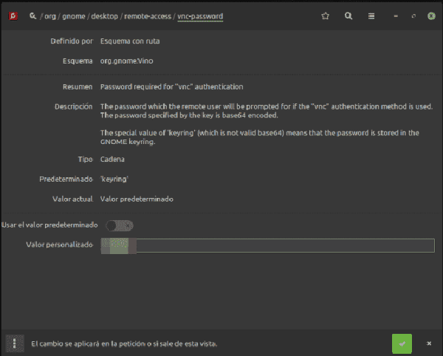This screenshot has width=443, height=356.
Task: Open delayed changes list icon
Action: click(15, 343)
